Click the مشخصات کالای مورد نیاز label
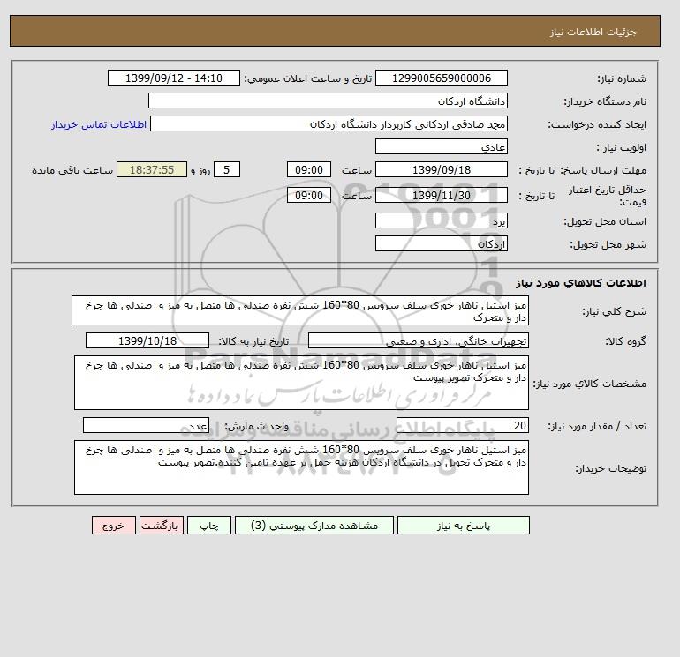The image size is (680, 657). tap(590, 384)
